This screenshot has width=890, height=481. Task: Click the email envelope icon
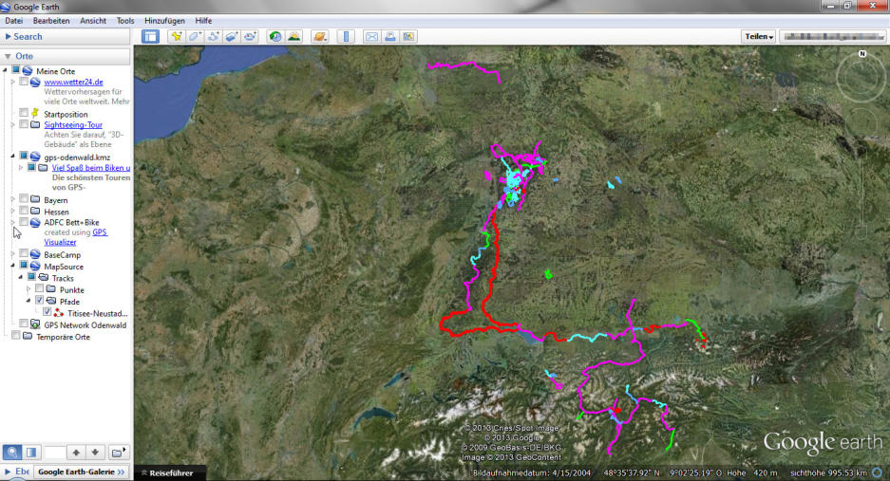pos(371,36)
